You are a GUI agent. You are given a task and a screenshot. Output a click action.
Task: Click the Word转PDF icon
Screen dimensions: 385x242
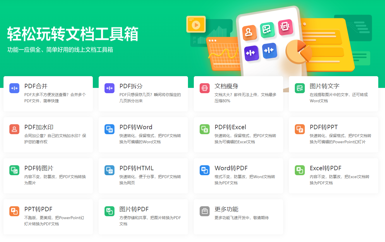(204, 170)
